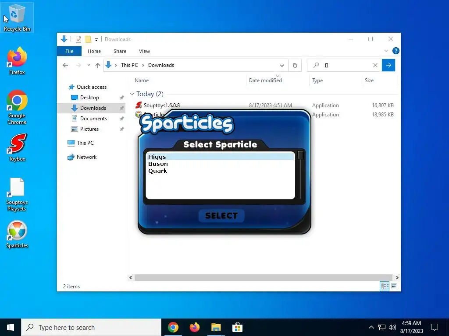Switch to large icons view layout
The width and height of the screenshot is (449, 336).
click(x=394, y=286)
